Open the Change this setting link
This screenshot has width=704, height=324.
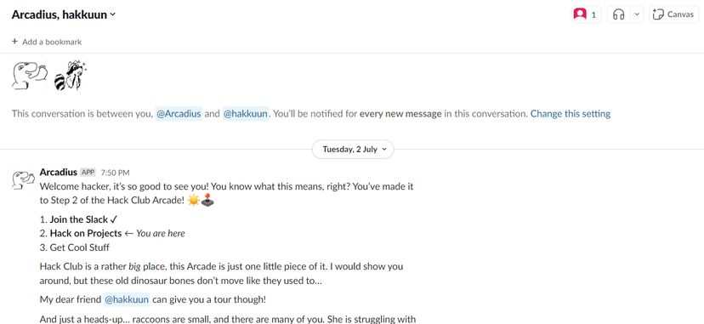coord(571,114)
